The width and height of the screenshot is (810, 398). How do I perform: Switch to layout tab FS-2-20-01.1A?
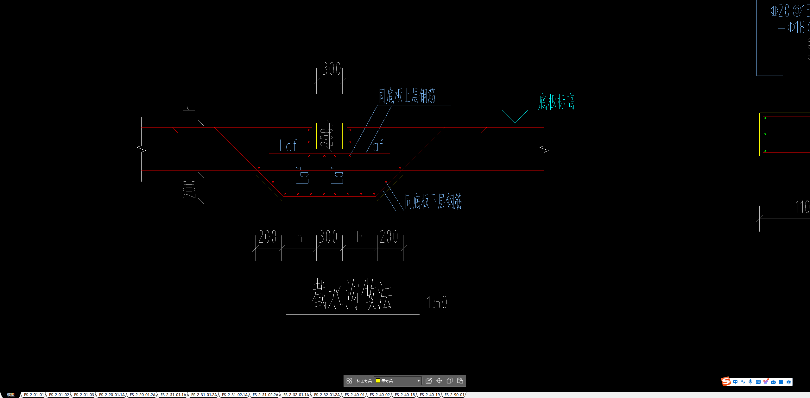(x=112, y=395)
